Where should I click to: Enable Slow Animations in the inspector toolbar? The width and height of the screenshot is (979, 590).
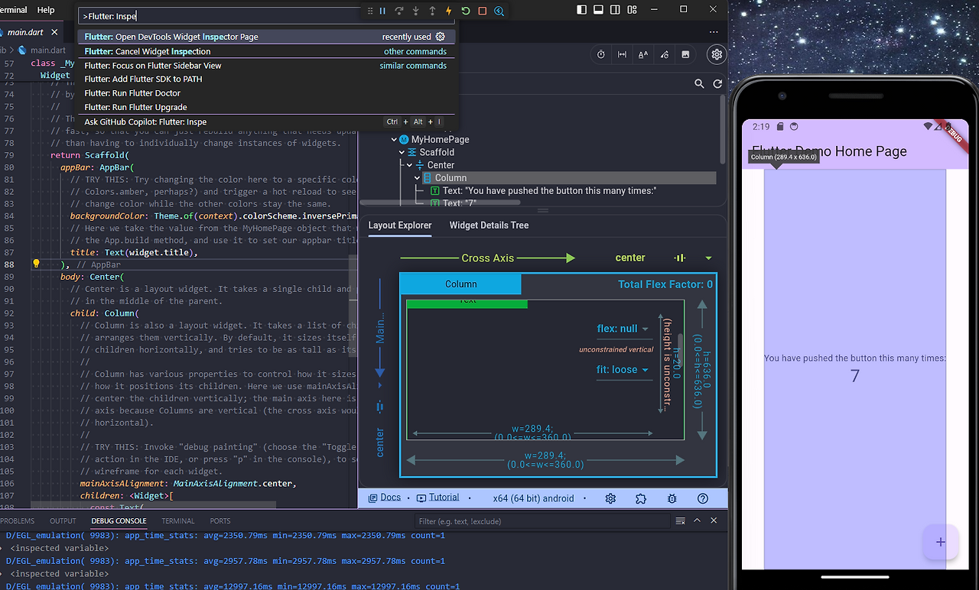[600, 54]
